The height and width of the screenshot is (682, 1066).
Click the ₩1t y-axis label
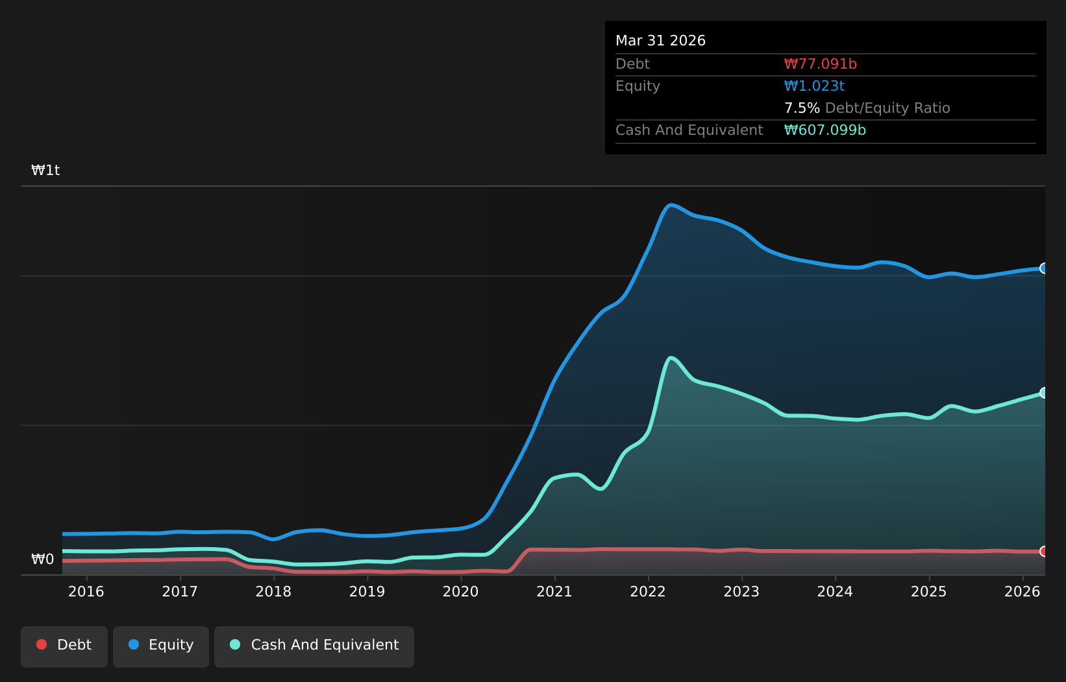(x=45, y=170)
